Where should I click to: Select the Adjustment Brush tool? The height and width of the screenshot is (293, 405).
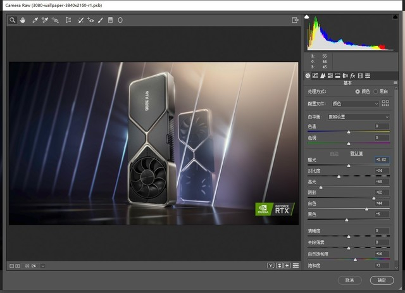[x=101, y=20]
